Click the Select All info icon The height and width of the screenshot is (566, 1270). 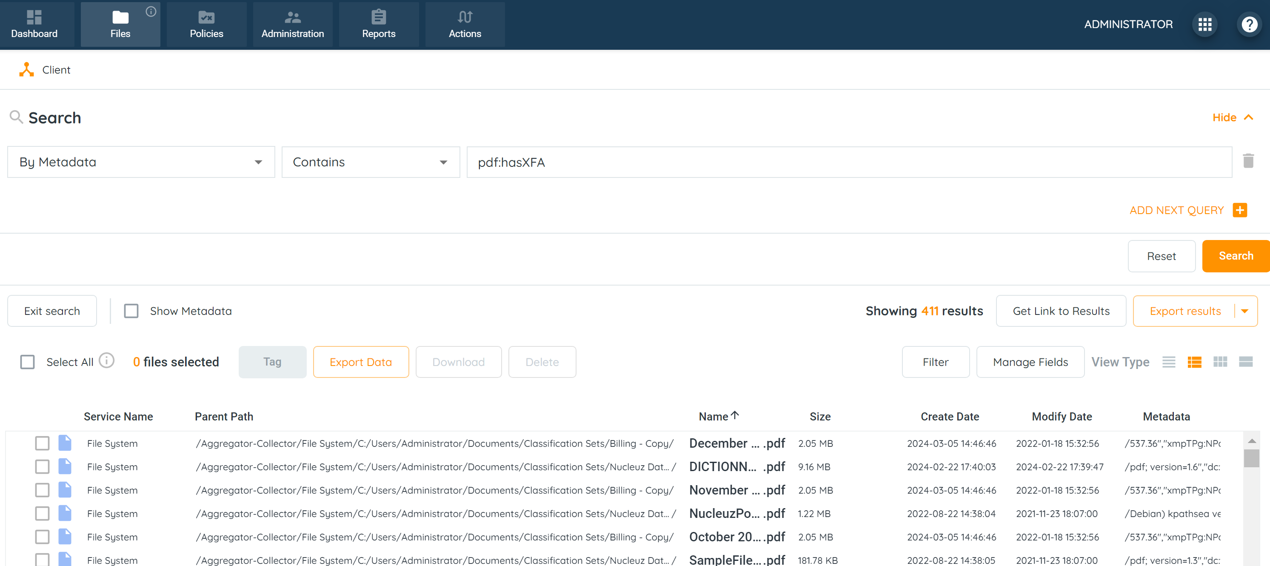pos(106,361)
